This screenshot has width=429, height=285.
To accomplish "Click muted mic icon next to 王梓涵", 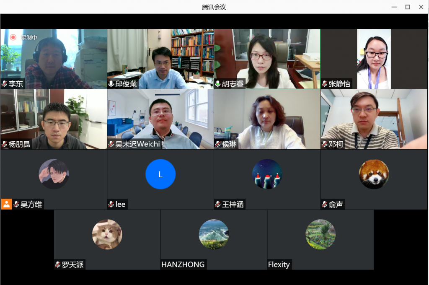I will 218,205.
